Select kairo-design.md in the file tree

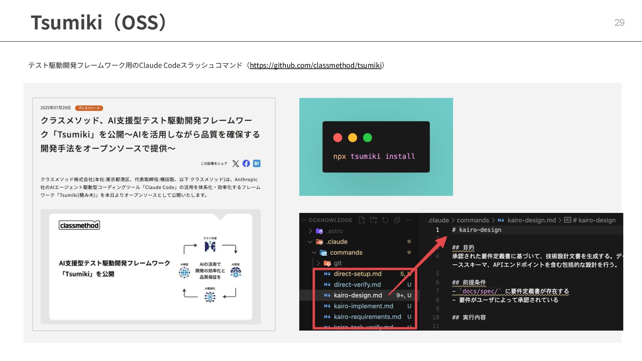pos(358,295)
